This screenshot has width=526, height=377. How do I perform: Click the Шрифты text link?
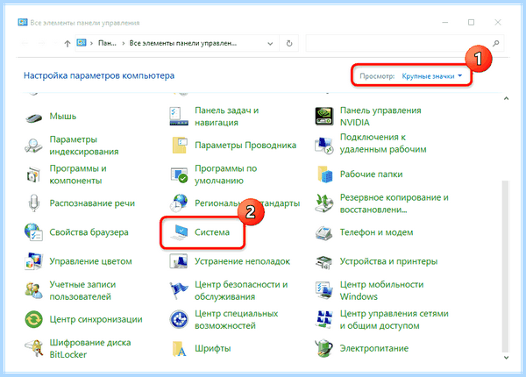tap(213, 348)
